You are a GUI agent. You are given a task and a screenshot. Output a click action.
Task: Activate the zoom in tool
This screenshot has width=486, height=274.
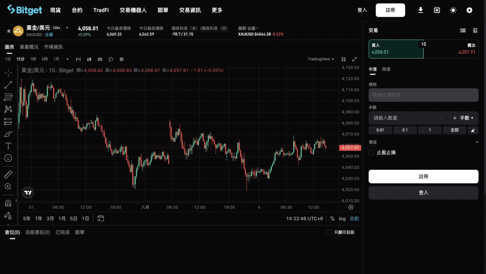tap(8, 186)
